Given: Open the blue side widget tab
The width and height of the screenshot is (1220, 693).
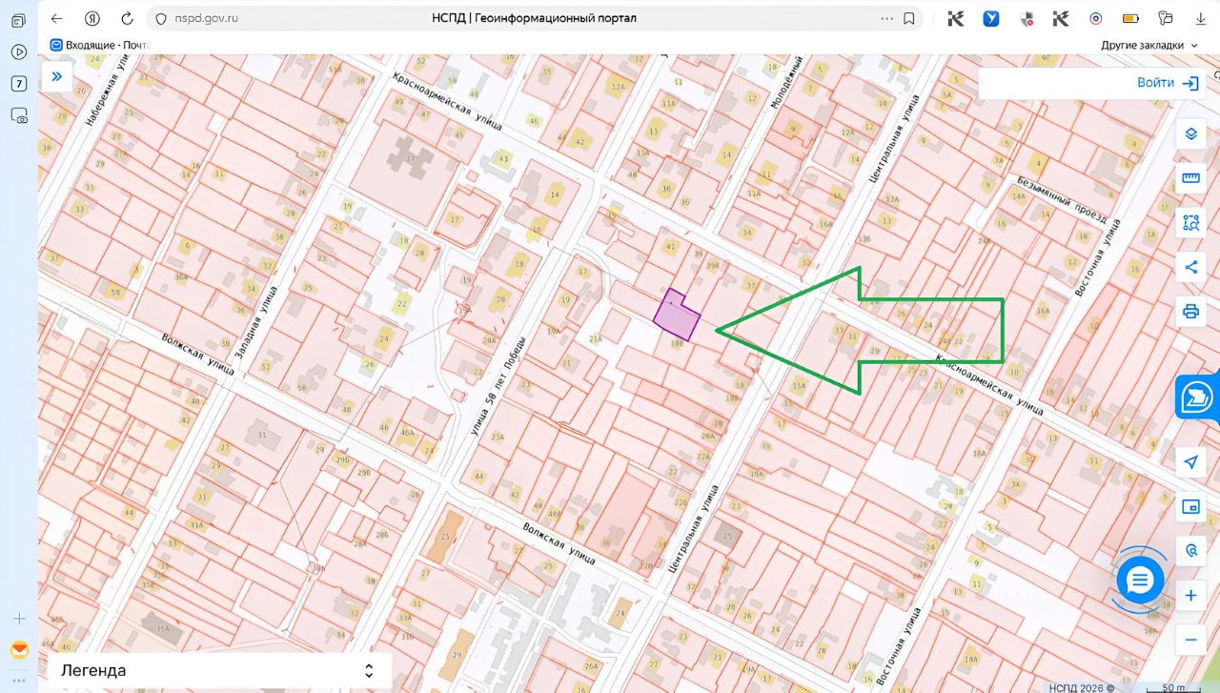Looking at the screenshot, I should click(1198, 397).
